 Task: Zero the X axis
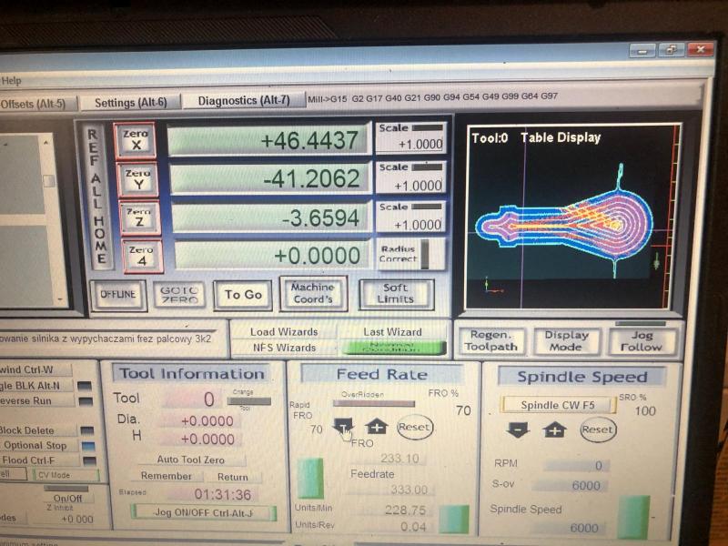[x=136, y=140]
